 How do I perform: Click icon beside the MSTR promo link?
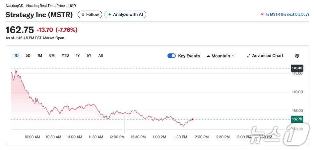pyautogui.click(x=262, y=15)
